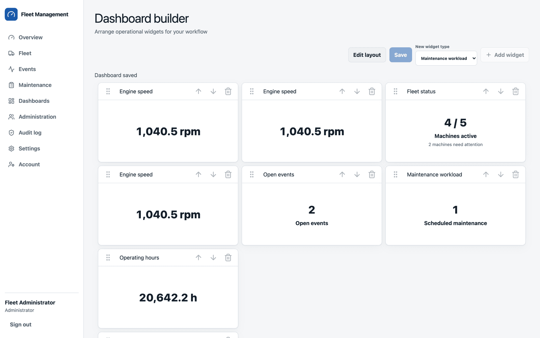Image resolution: width=540 pixels, height=338 pixels.
Task: Open the Overview page from the sidebar
Action: [42, 38]
